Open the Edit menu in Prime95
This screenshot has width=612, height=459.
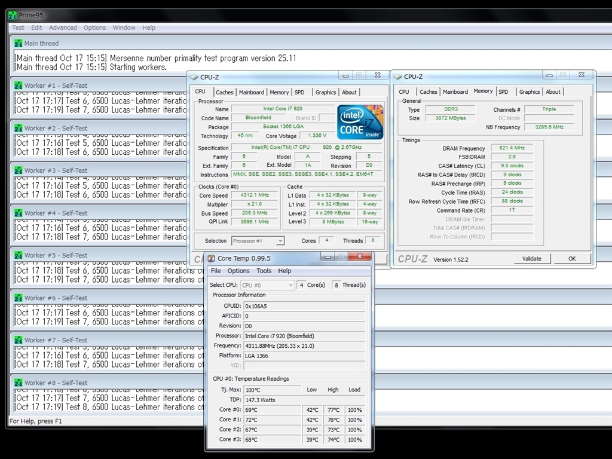click(x=36, y=27)
